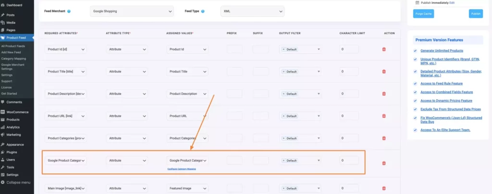
Task: Delete the Product Title attribute row
Action: [384, 72]
